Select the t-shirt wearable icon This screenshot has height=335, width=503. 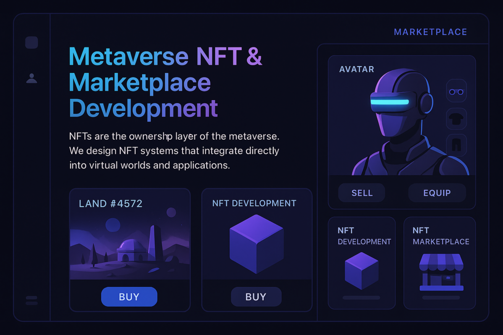tap(456, 118)
